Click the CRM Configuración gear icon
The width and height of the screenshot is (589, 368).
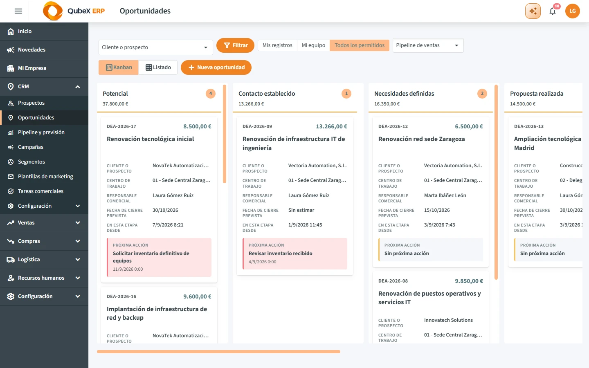click(11, 206)
